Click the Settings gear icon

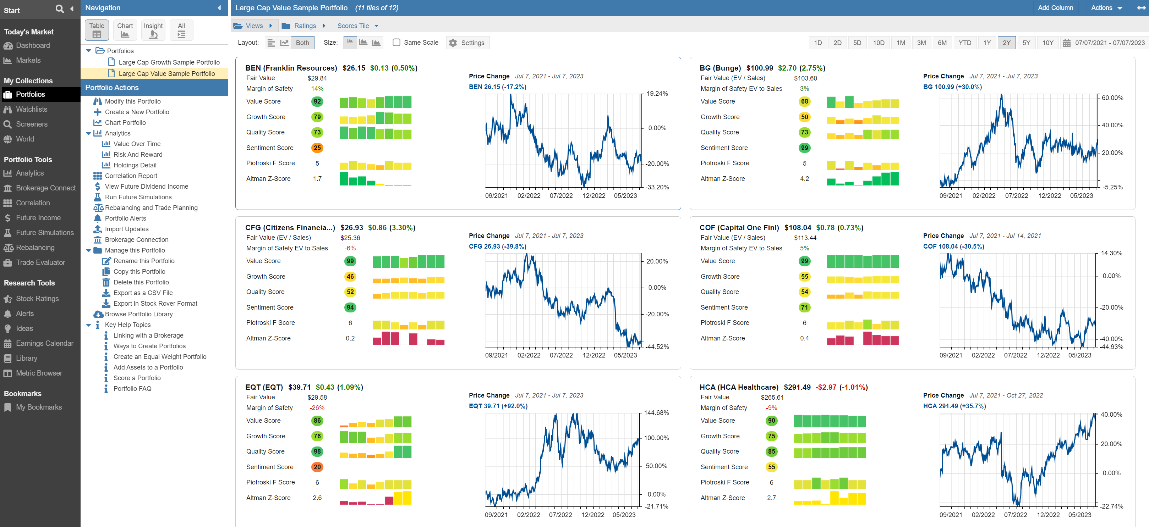(453, 43)
